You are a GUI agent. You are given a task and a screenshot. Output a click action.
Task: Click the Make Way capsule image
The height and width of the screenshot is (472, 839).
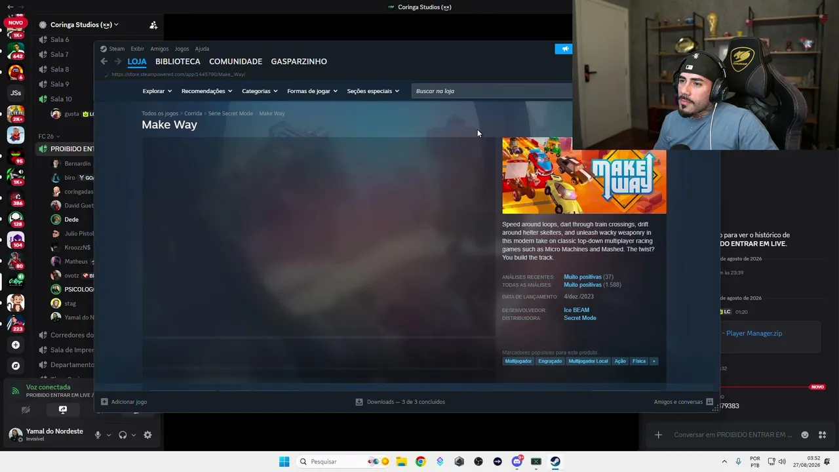coord(584,176)
